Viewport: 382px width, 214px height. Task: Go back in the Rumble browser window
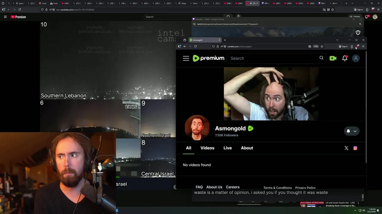tap(185, 46)
